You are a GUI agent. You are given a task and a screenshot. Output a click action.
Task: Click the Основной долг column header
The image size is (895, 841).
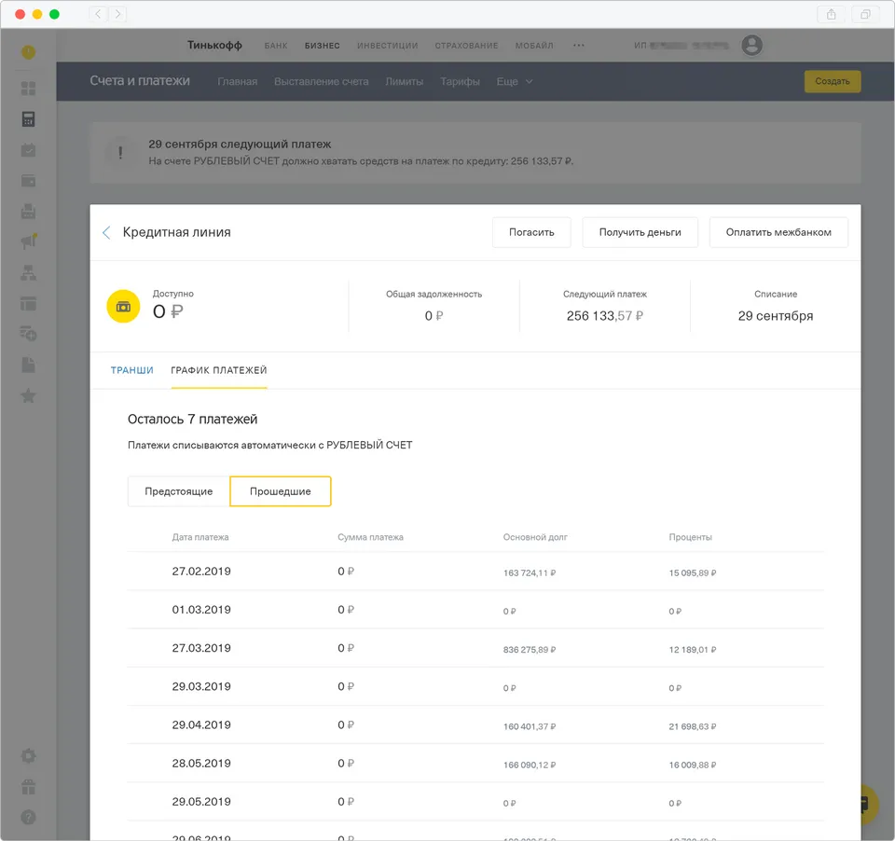pyautogui.click(x=535, y=537)
